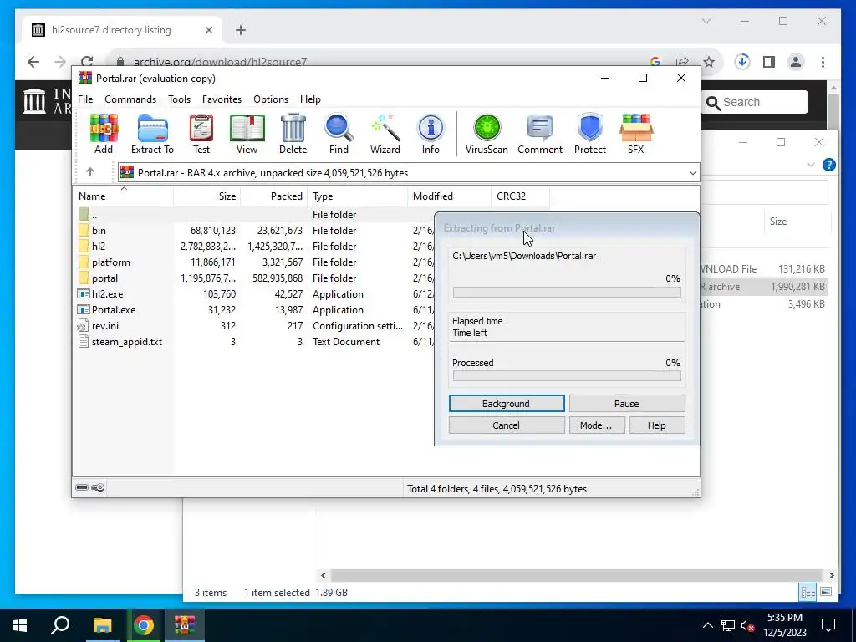Image resolution: width=856 pixels, height=642 pixels.
Task: Switch to Chrome in the taskbar
Action: pyautogui.click(x=144, y=625)
